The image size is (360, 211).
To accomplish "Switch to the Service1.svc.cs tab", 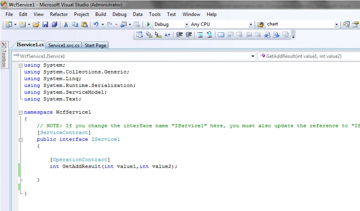I will coord(64,45).
